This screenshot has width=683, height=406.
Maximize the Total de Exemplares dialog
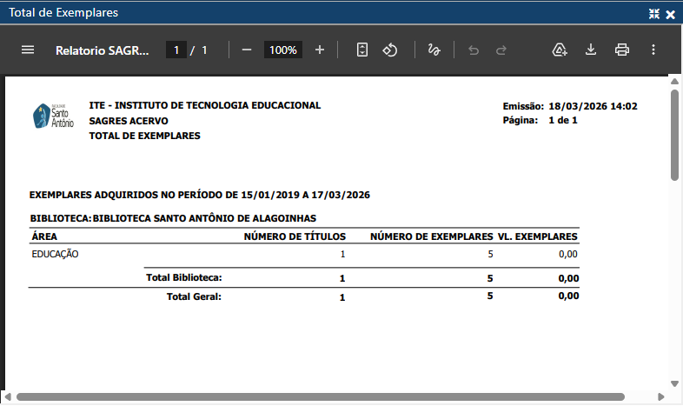click(654, 14)
